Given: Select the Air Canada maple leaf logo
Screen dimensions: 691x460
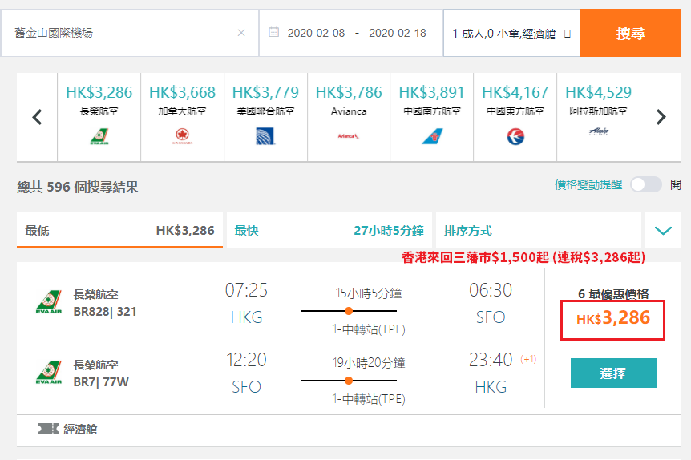Looking at the screenshot, I should tap(182, 136).
